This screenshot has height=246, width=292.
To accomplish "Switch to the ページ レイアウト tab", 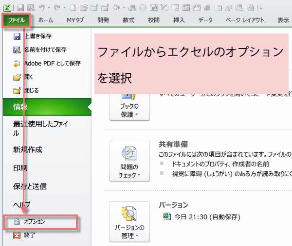I will click(x=245, y=20).
